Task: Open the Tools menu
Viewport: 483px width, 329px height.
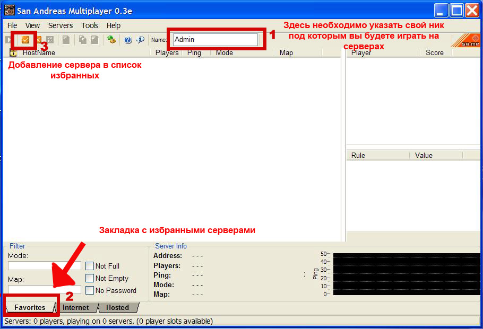Action: (90, 25)
